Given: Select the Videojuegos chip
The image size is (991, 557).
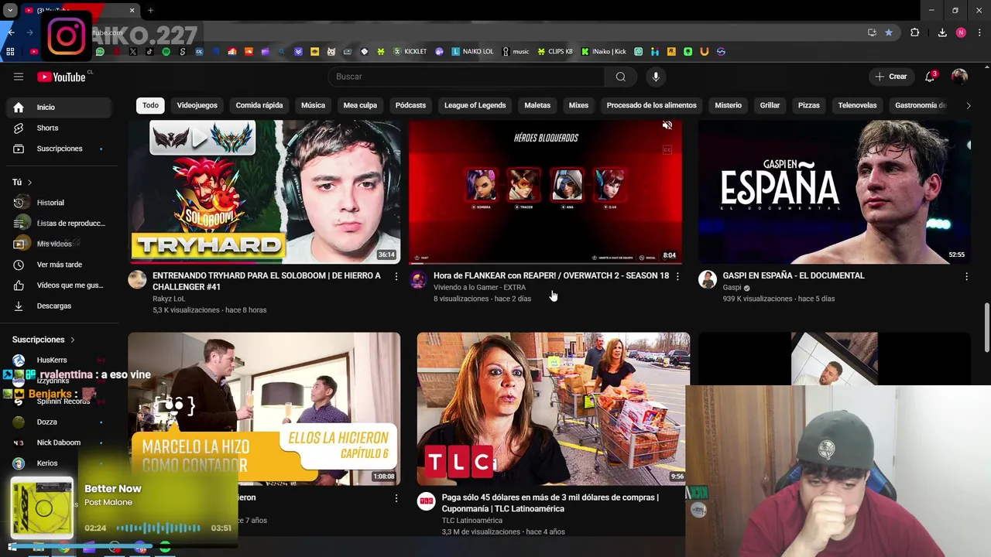Looking at the screenshot, I should pos(197,105).
